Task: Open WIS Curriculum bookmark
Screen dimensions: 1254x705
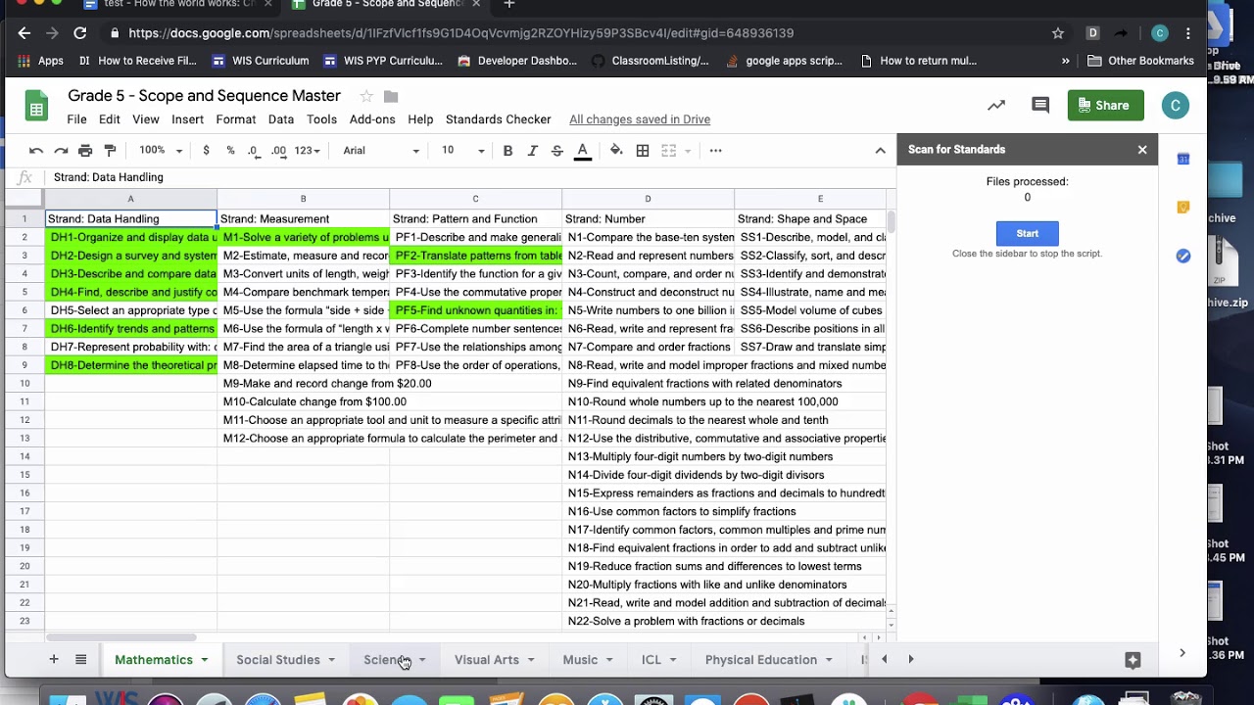Action: point(260,61)
